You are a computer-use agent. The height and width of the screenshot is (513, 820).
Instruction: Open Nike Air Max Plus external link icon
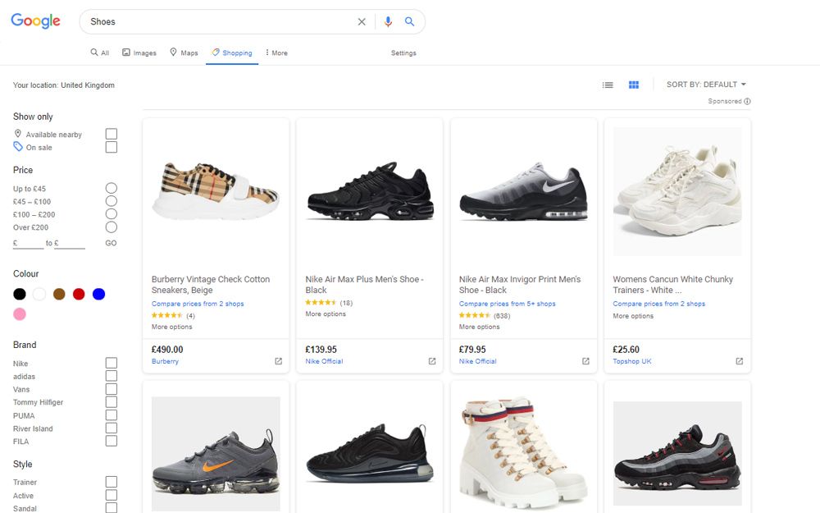click(432, 361)
